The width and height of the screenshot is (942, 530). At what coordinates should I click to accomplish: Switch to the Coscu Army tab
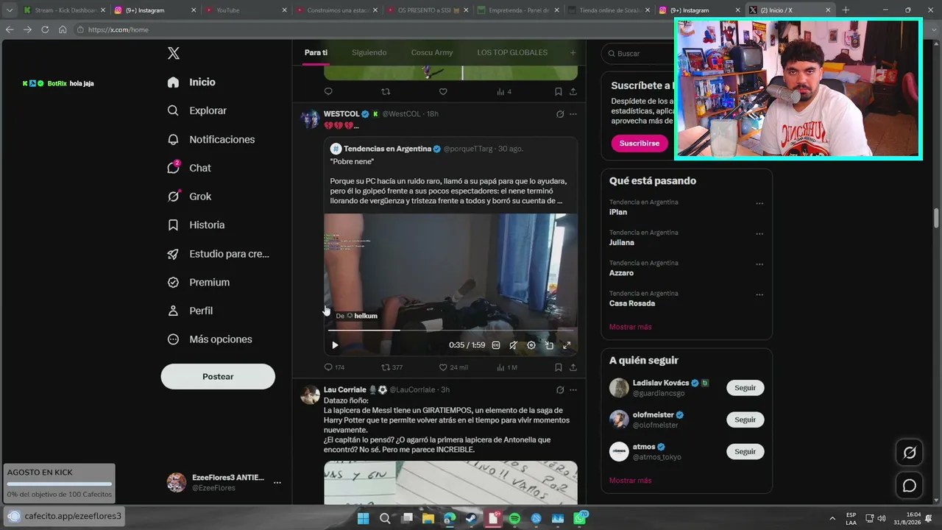click(x=432, y=53)
